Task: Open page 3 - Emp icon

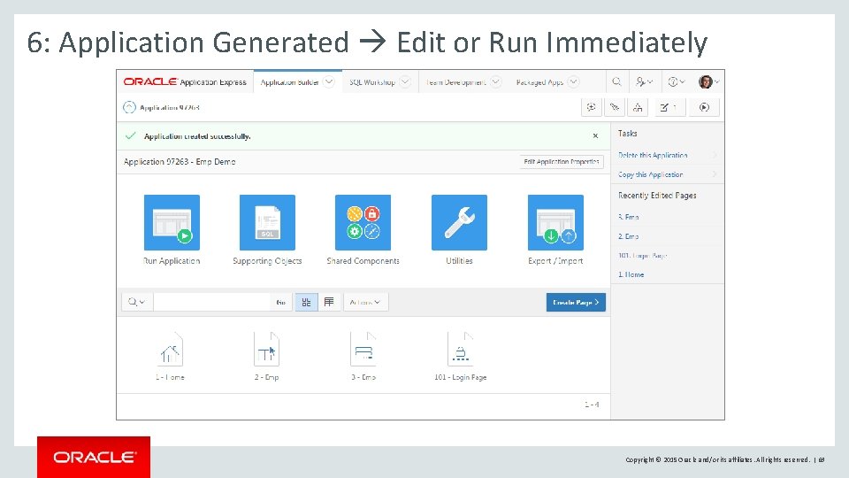Action: (363, 351)
